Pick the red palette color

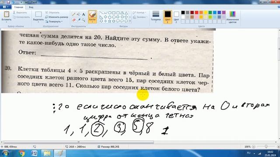(x=196, y=13)
